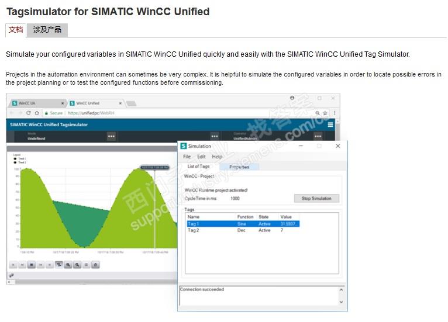
Task: Select the WinCC UA browser tab
Action: [37, 103]
